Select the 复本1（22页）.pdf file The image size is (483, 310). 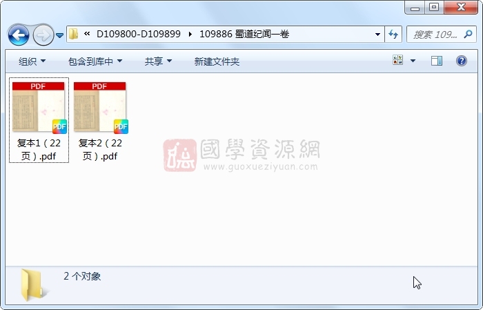click(x=39, y=120)
